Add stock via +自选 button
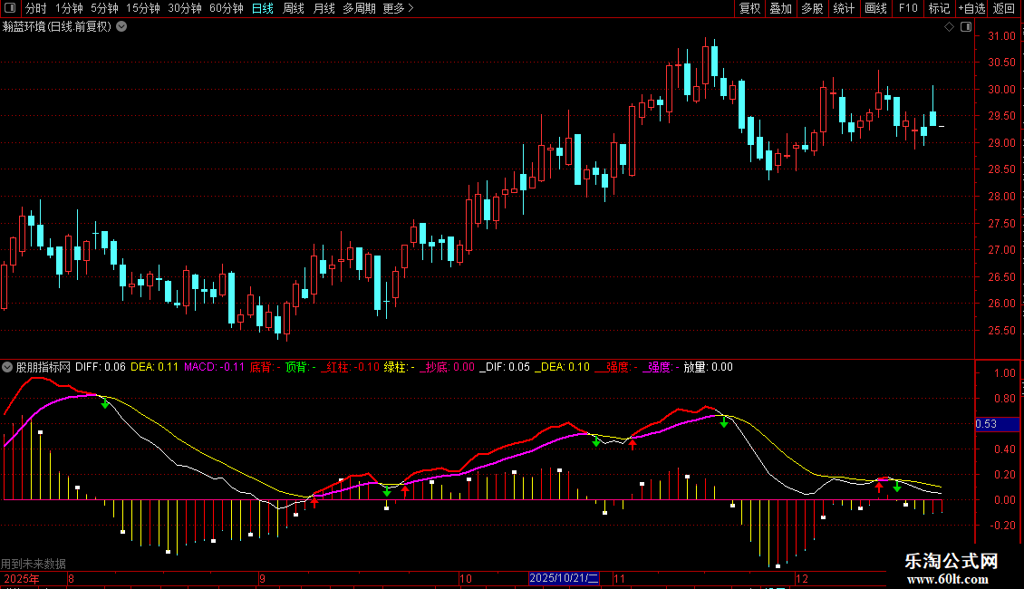 (971, 8)
